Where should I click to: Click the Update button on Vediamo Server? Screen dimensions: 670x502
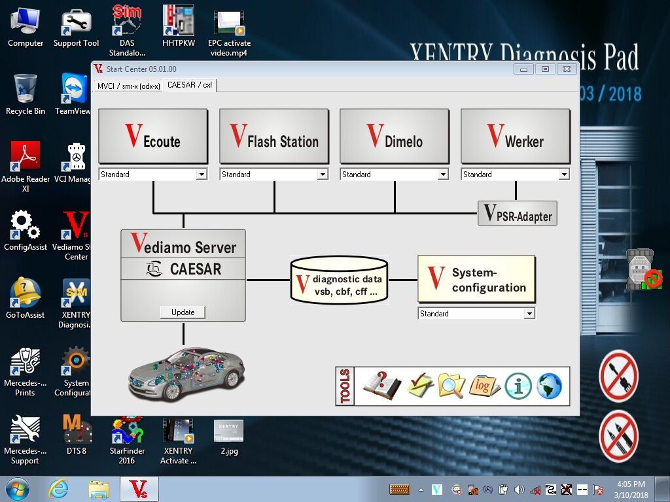(x=183, y=312)
